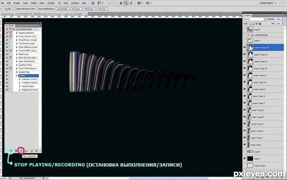The width and height of the screenshot is (287, 180).
Task: Click the Play selection button in Actions panel
Action: (21, 151)
